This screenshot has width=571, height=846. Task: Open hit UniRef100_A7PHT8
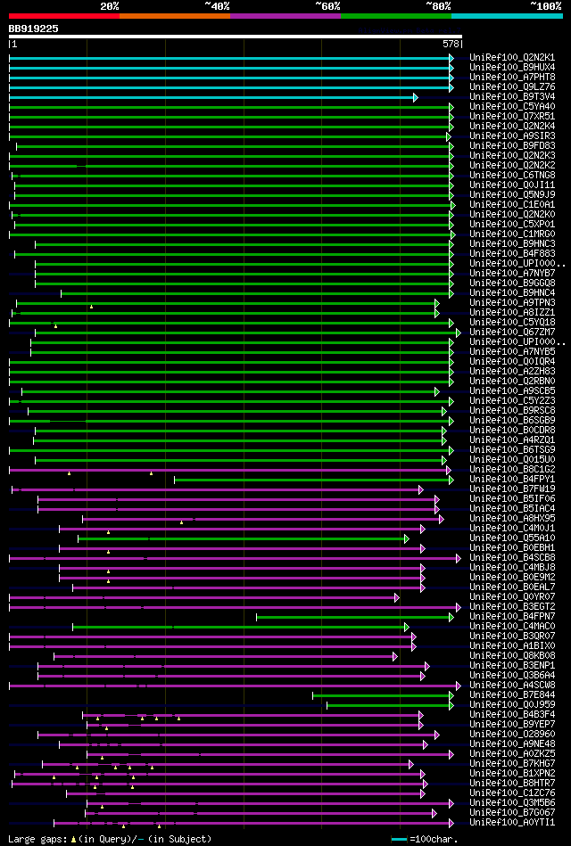tap(512, 78)
